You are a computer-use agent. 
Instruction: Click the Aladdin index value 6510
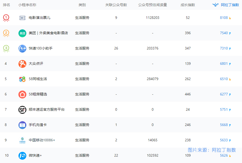(x=224, y=79)
